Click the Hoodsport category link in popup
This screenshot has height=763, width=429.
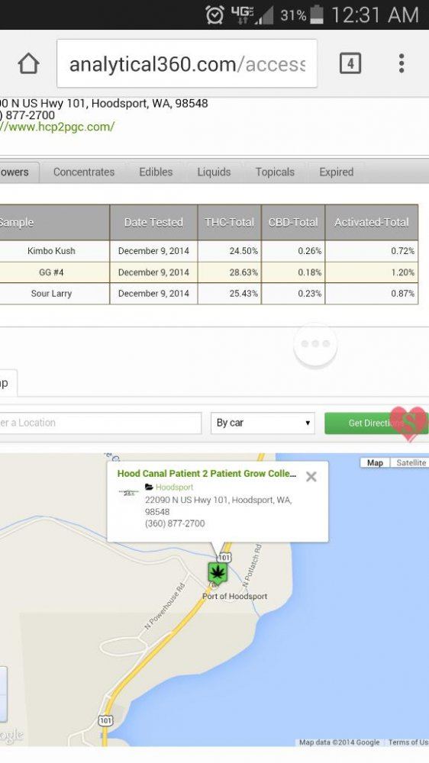pos(174,487)
